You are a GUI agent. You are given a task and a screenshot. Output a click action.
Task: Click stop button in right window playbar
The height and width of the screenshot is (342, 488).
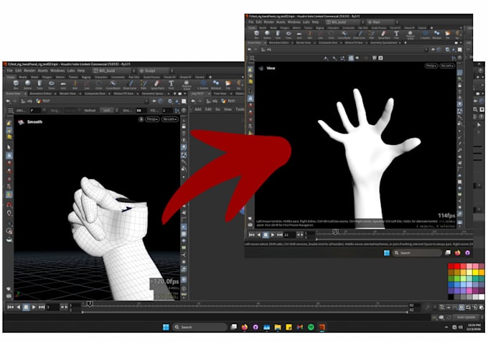point(266,235)
